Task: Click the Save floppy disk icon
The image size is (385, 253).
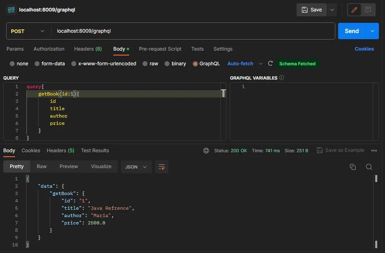Action: point(304,10)
